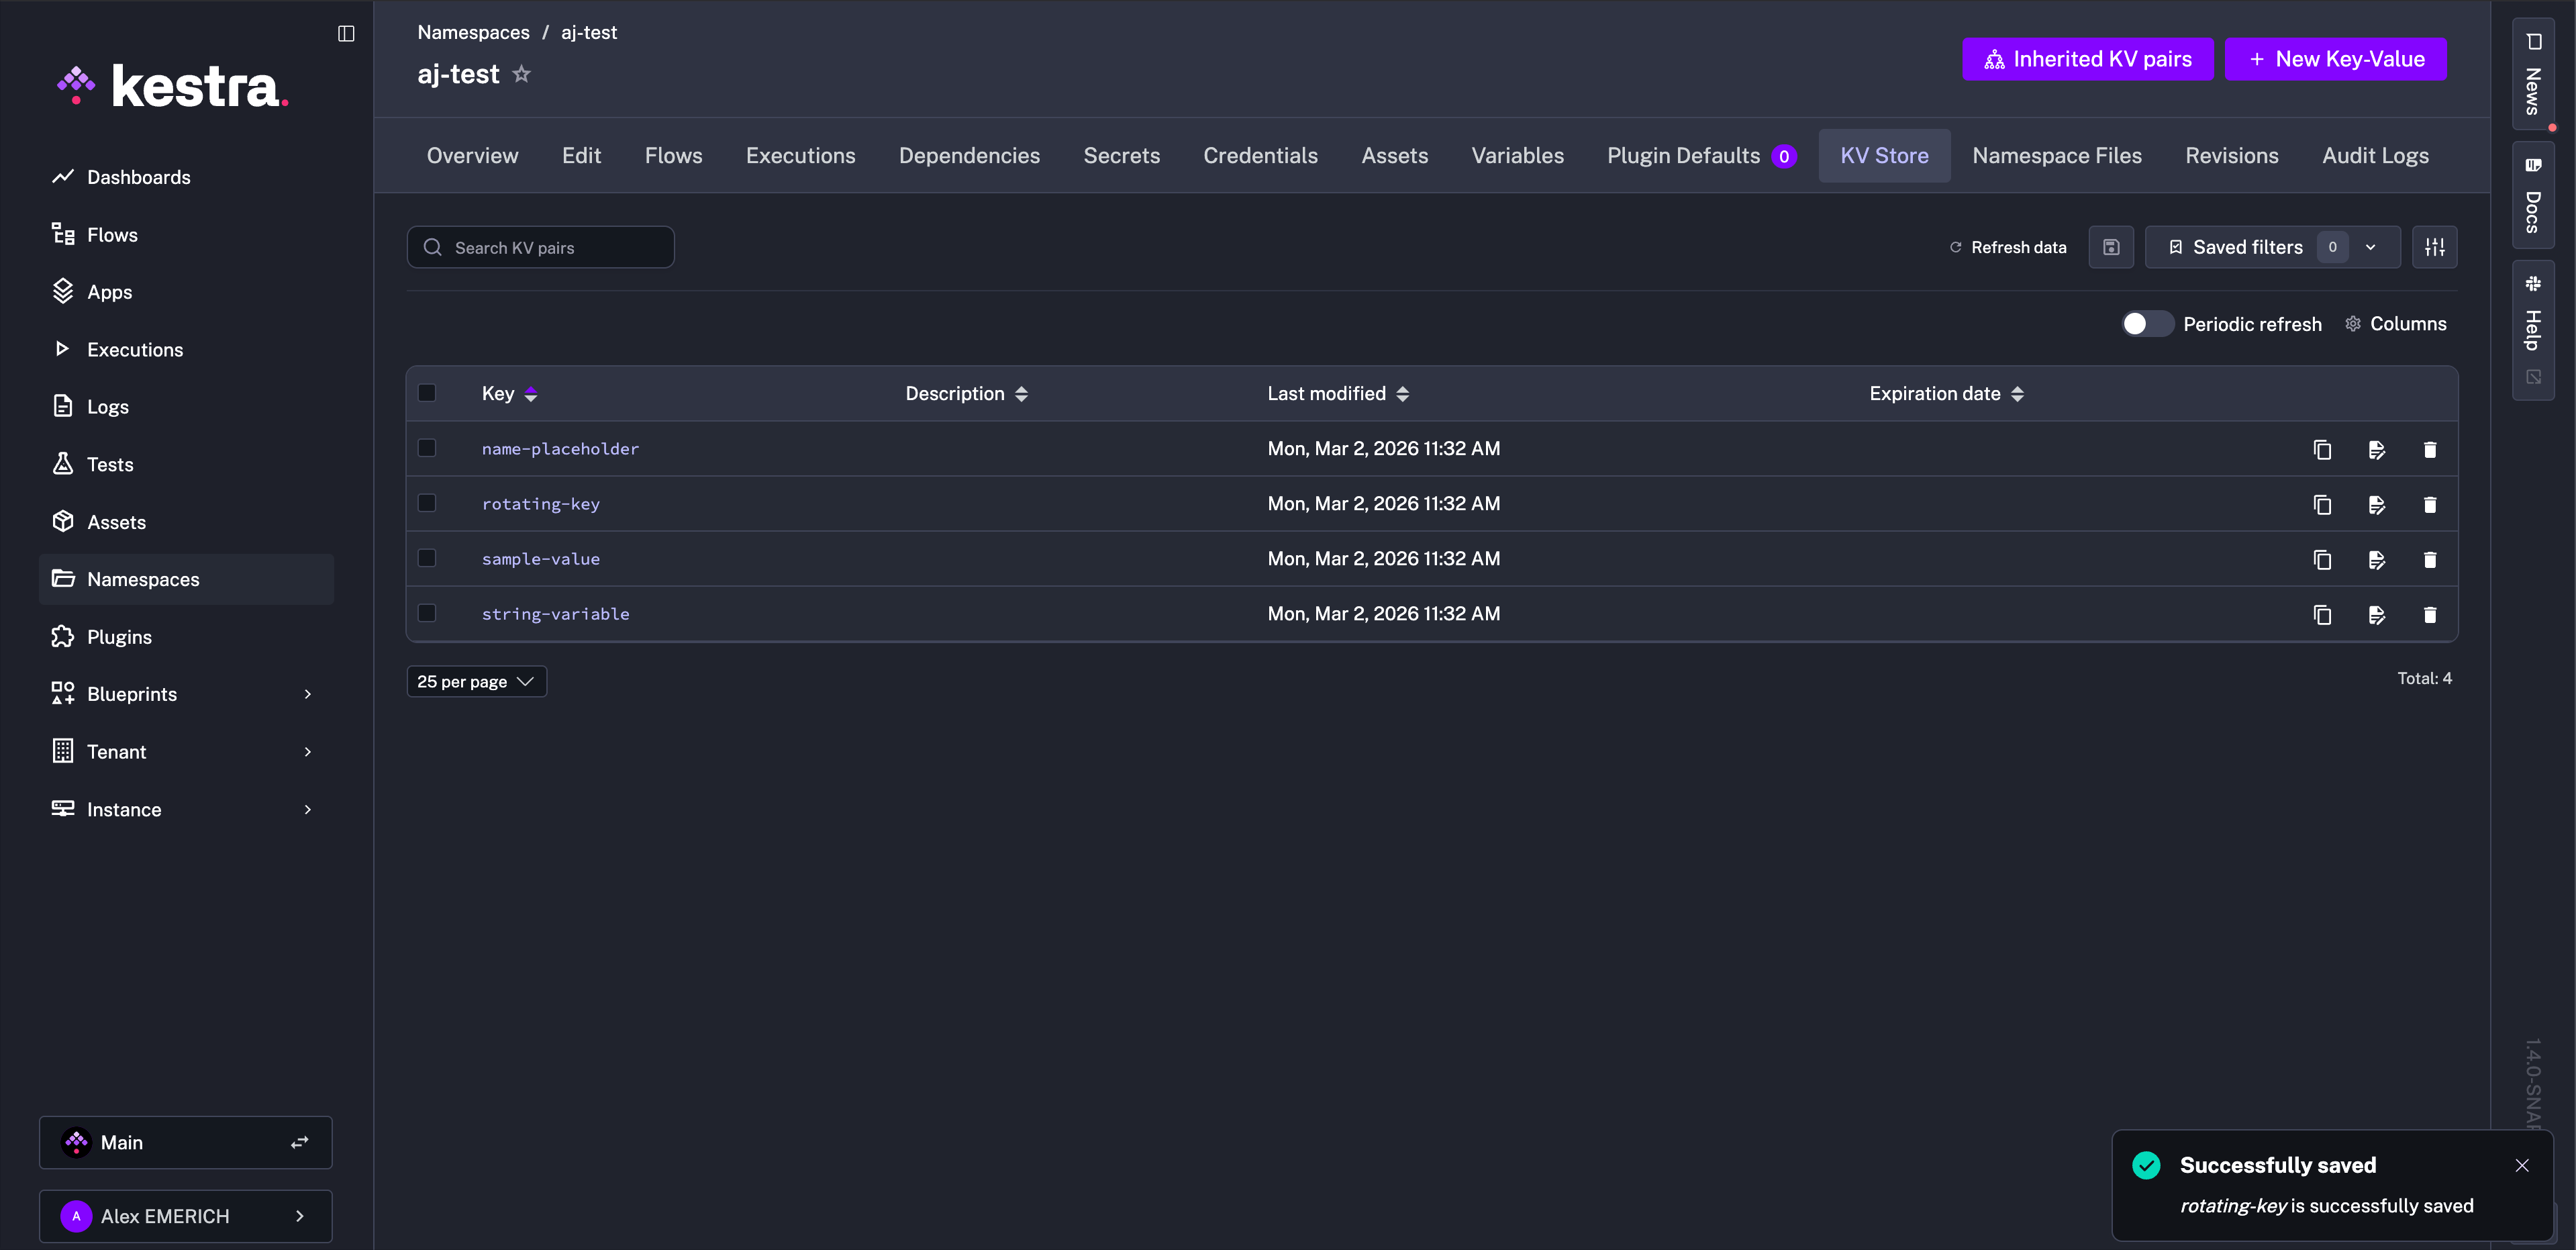Enable Periodic refresh switch

pos(2146,324)
